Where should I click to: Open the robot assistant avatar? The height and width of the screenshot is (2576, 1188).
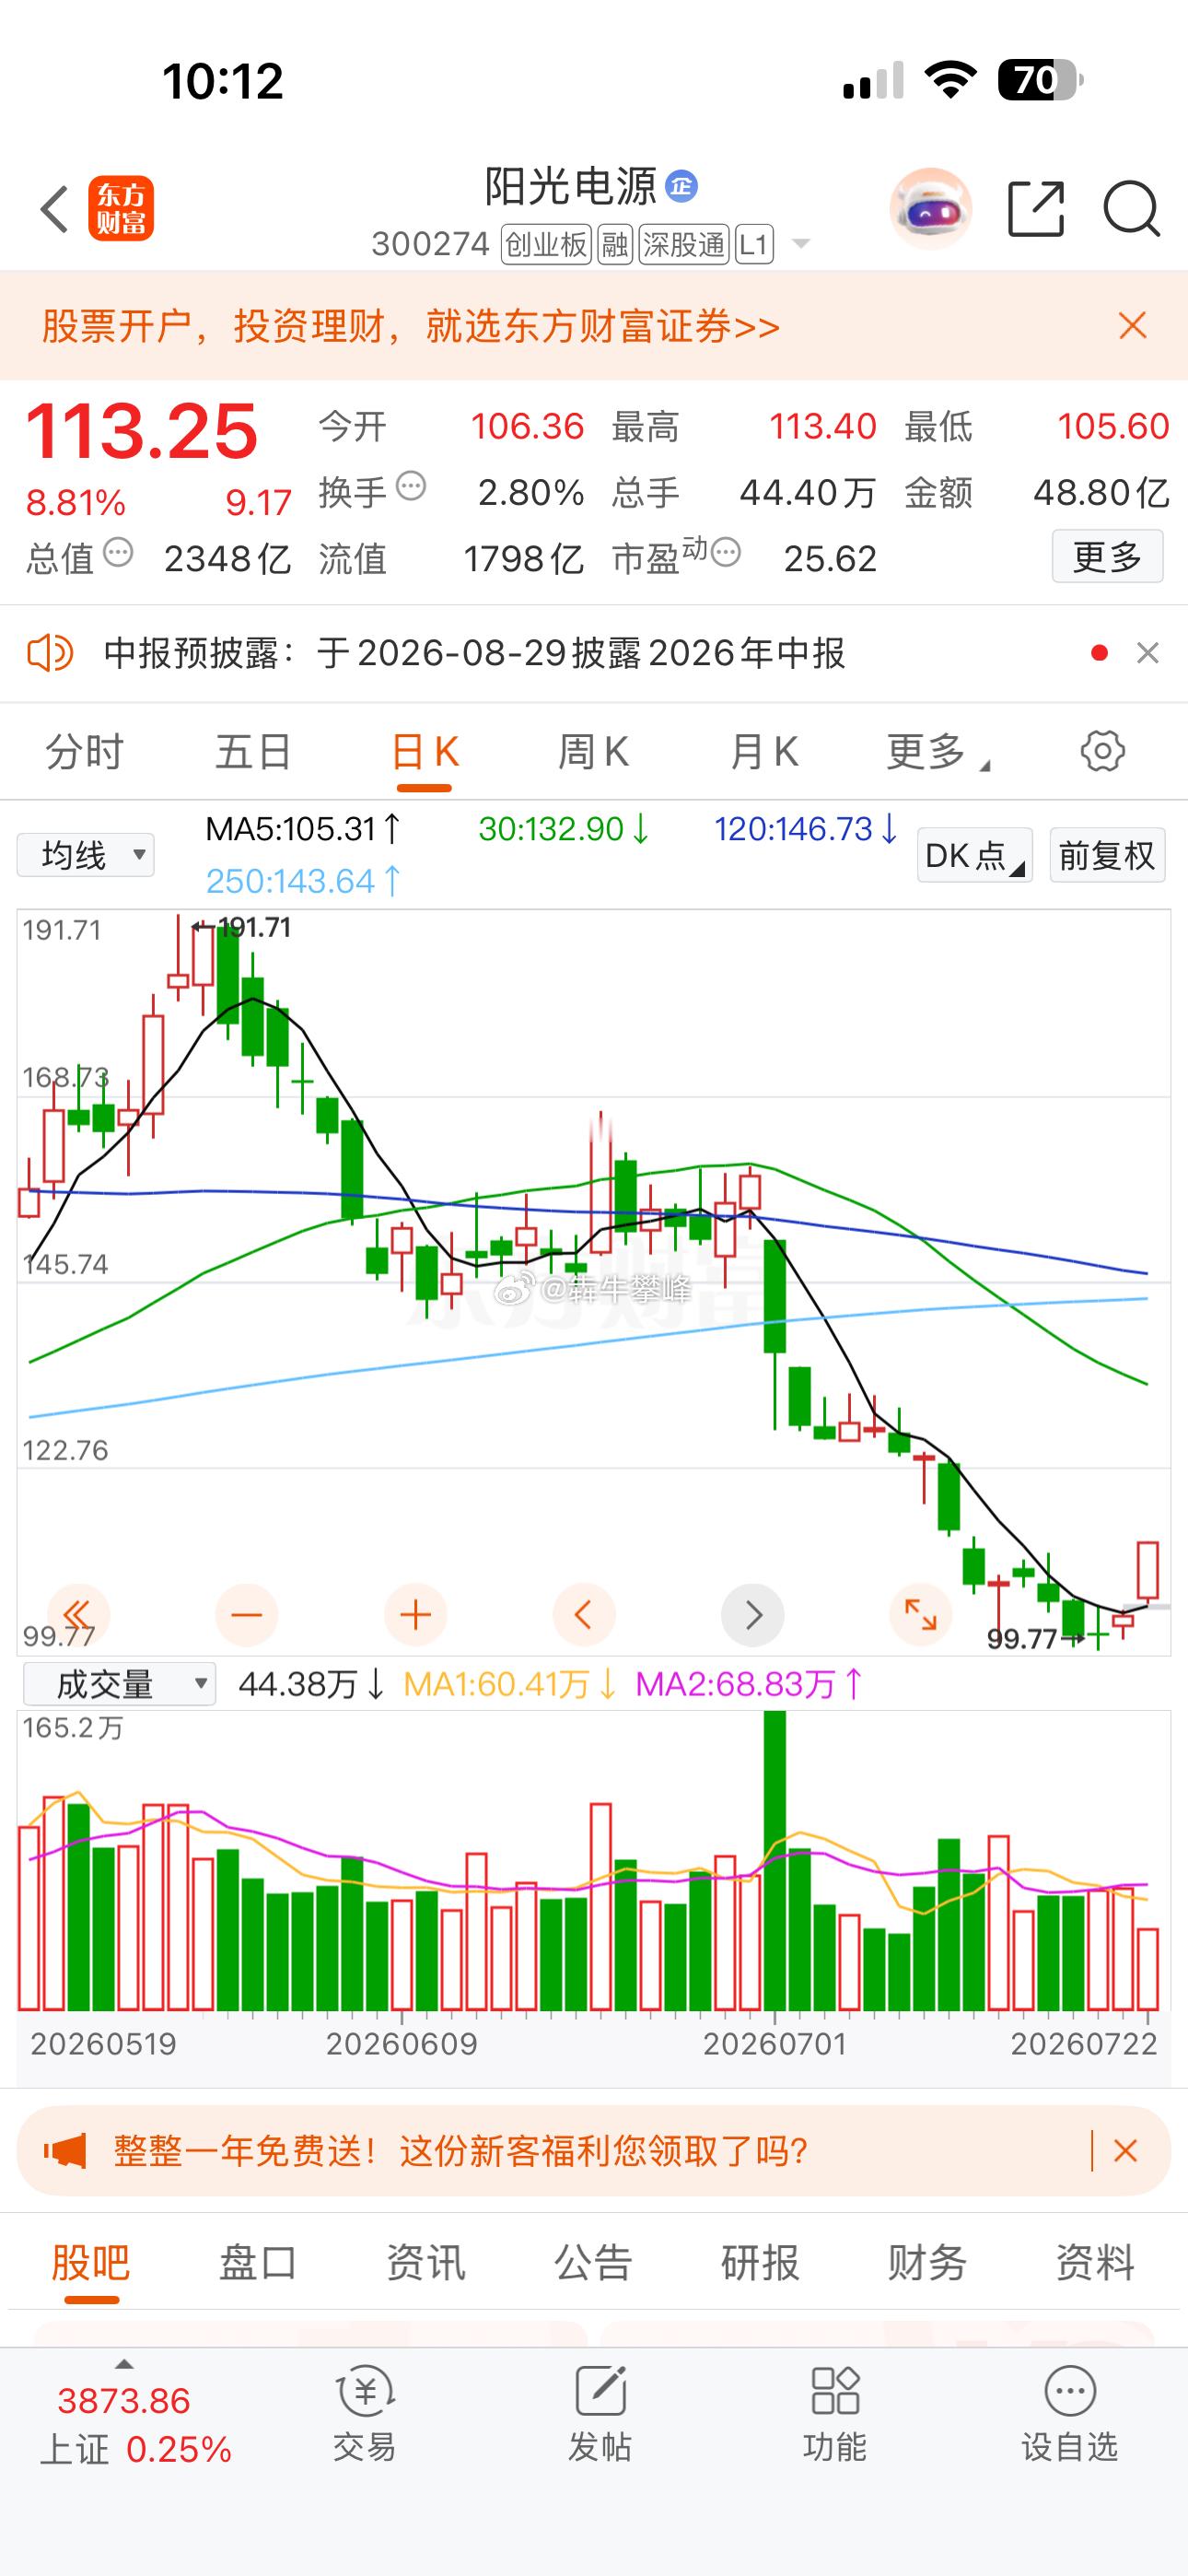click(930, 208)
